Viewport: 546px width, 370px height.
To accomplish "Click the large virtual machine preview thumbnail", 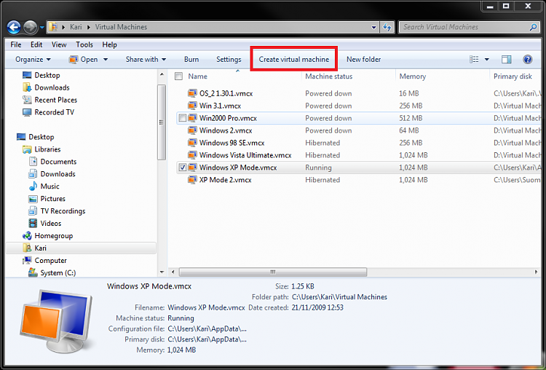I will 56,320.
